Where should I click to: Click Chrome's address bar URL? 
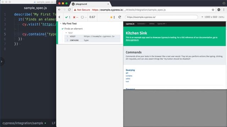[x=129, y=10]
